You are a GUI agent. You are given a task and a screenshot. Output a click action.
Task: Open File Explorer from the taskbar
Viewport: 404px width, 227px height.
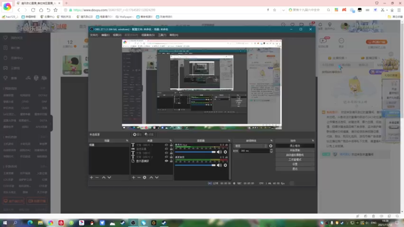pos(40,222)
